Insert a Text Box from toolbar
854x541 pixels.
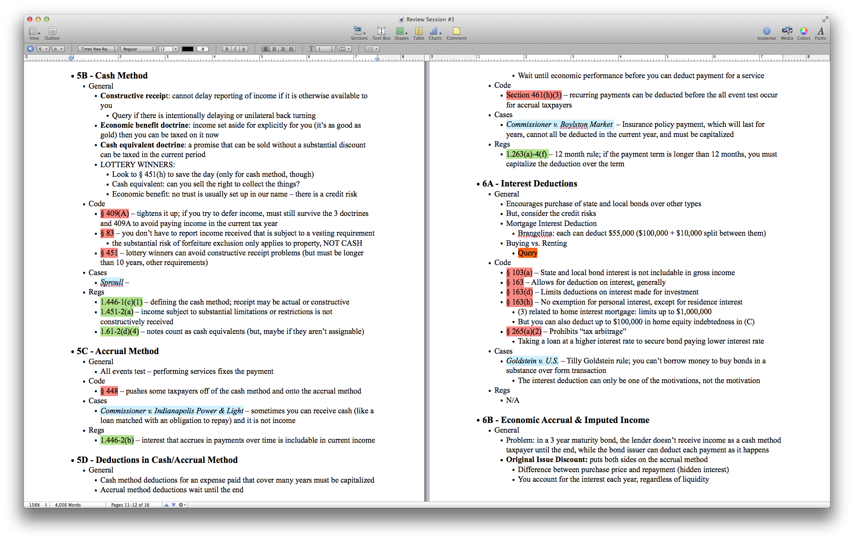click(381, 33)
